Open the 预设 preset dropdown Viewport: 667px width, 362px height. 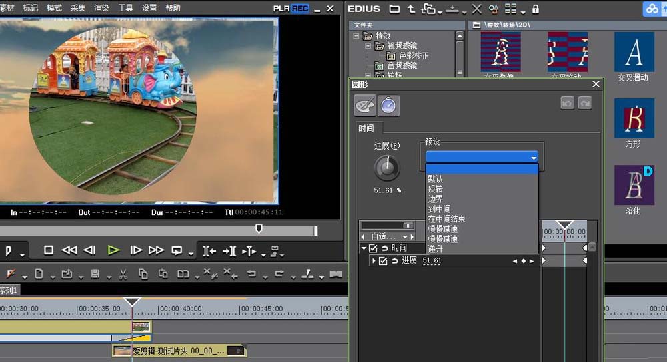(482, 157)
